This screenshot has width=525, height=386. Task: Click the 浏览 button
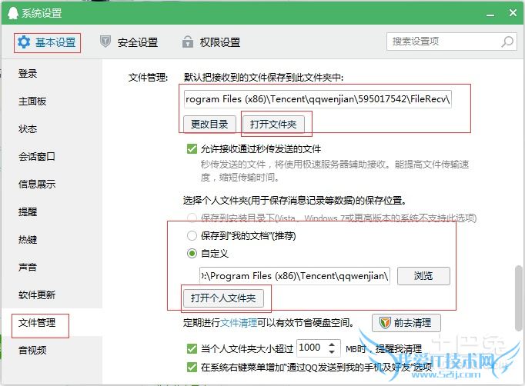point(423,276)
